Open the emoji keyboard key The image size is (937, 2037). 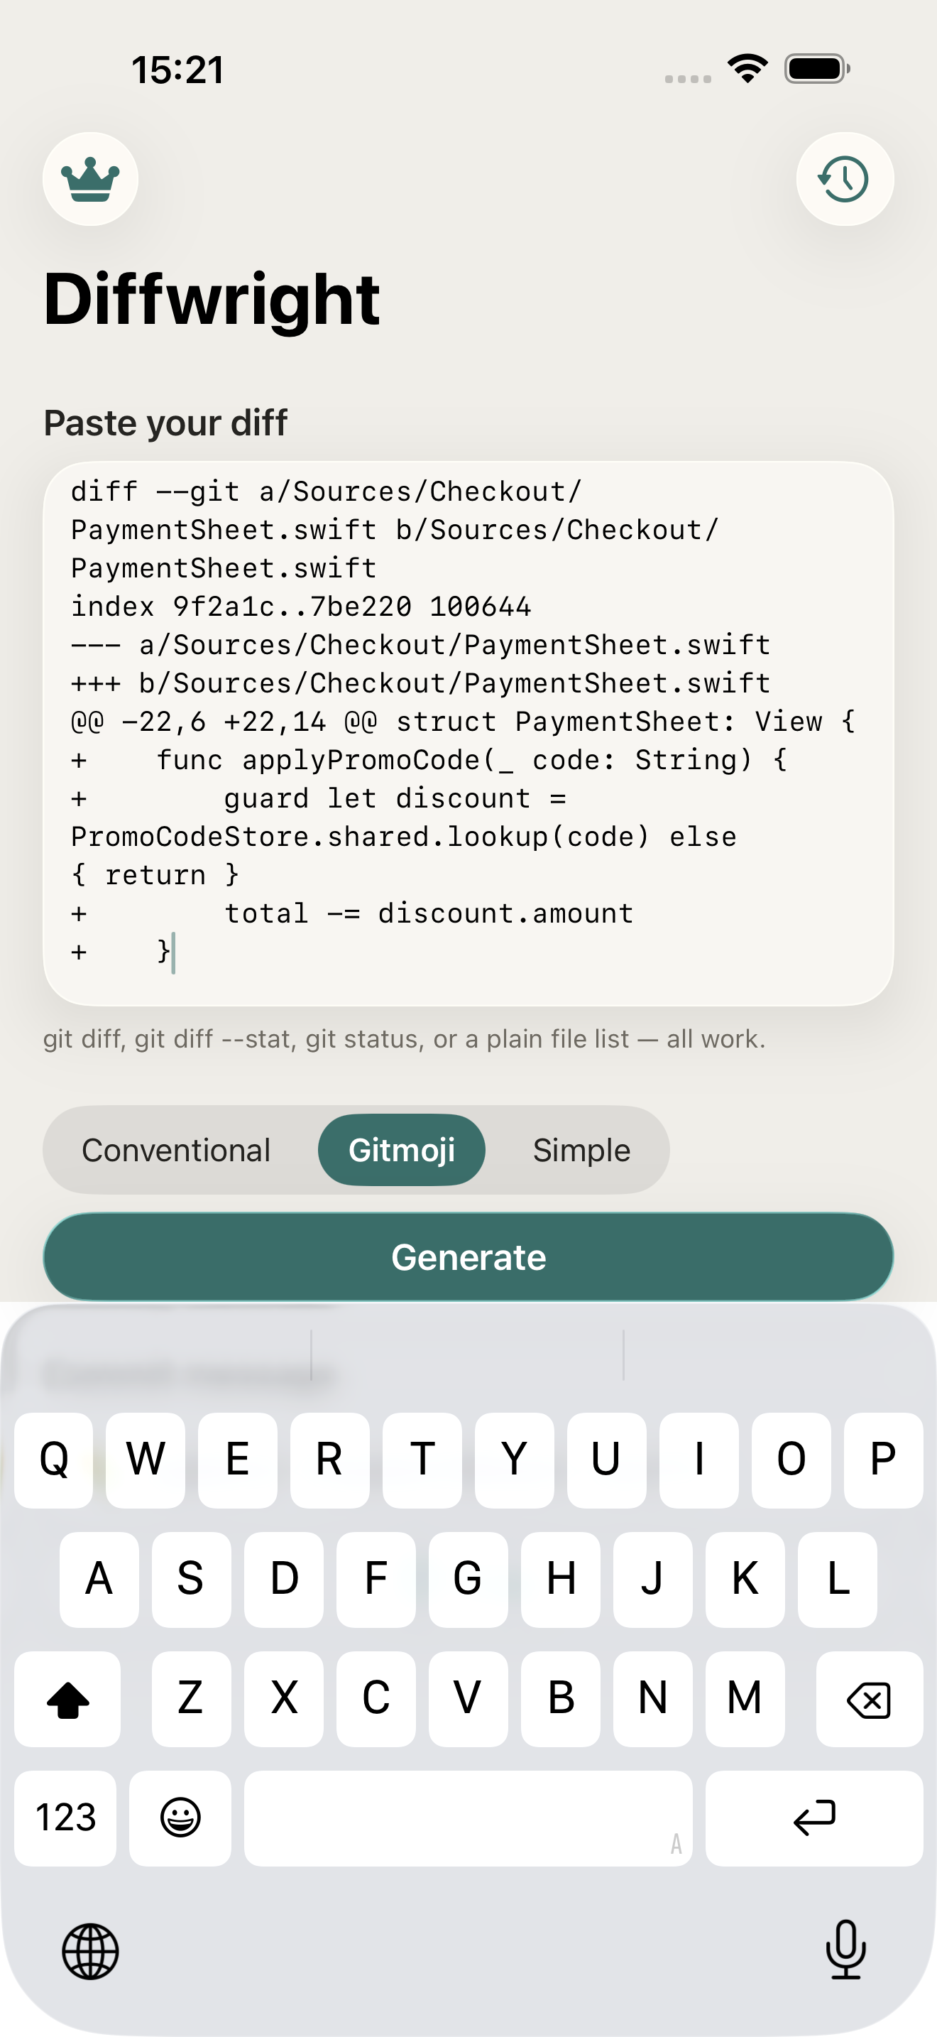click(x=180, y=1818)
